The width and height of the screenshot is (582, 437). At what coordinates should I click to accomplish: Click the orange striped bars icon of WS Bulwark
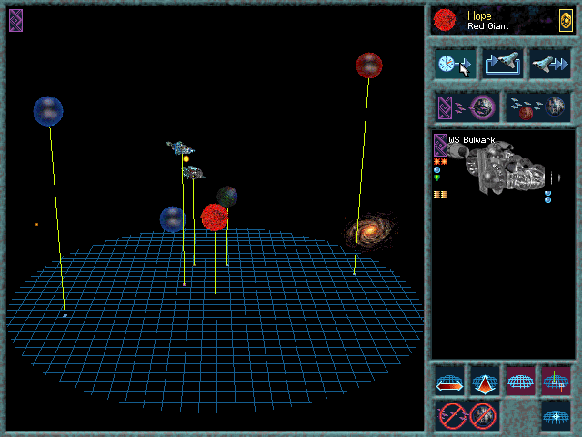[440, 194]
